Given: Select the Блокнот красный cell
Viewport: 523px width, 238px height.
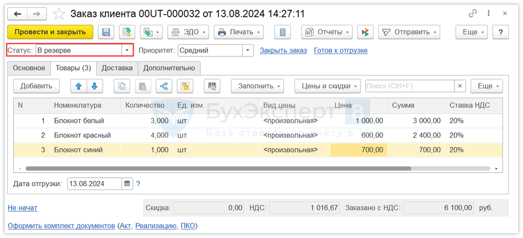Looking at the screenshot, I should [x=85, y=135].
